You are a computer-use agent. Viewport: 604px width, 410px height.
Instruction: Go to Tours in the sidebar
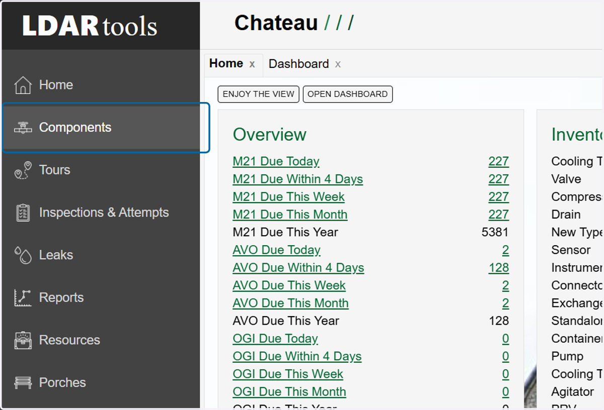click(101, 170)
